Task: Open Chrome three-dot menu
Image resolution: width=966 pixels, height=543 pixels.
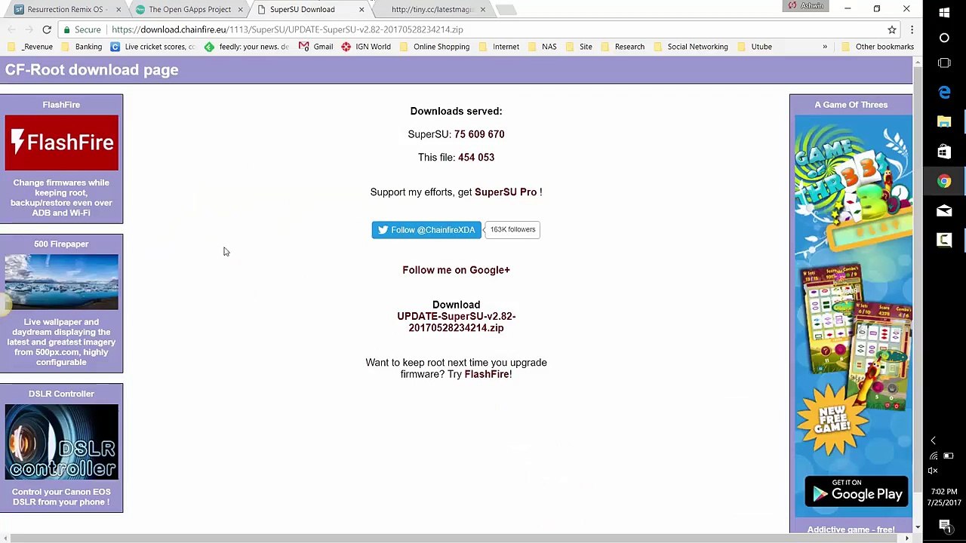Action: click(x=912, y=29)
